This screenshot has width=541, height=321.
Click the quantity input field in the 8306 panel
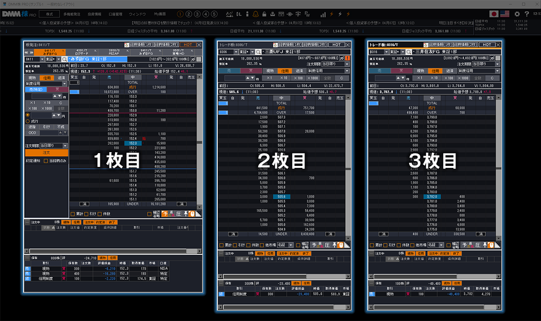tap(235, 78)
